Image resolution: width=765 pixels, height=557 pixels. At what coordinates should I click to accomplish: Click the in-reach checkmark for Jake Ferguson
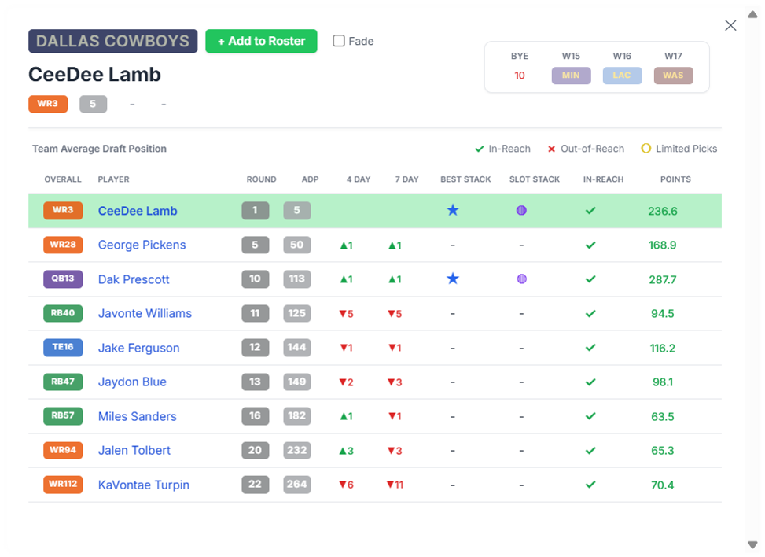pos(590,348)
